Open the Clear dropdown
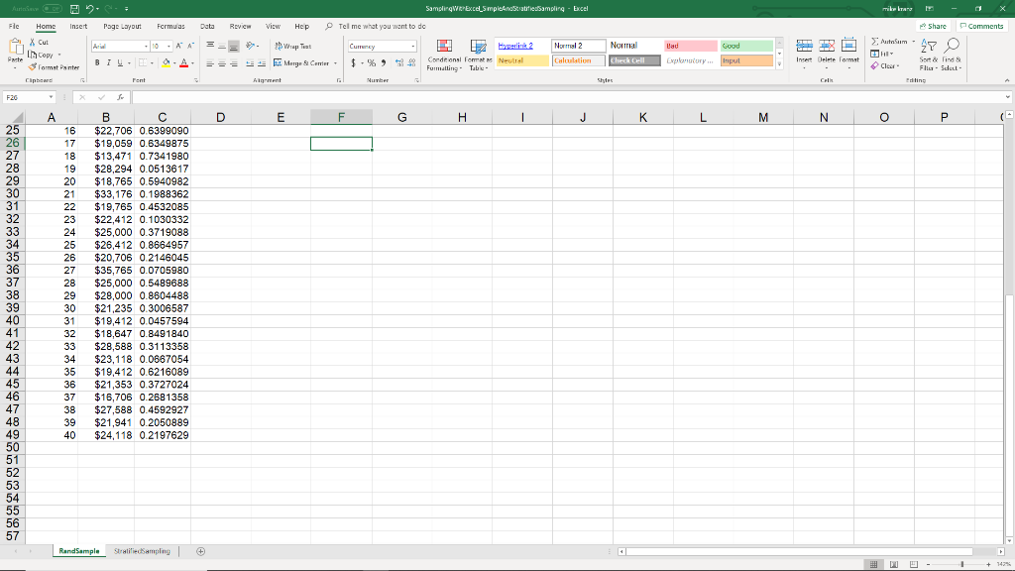 point(885,65)
